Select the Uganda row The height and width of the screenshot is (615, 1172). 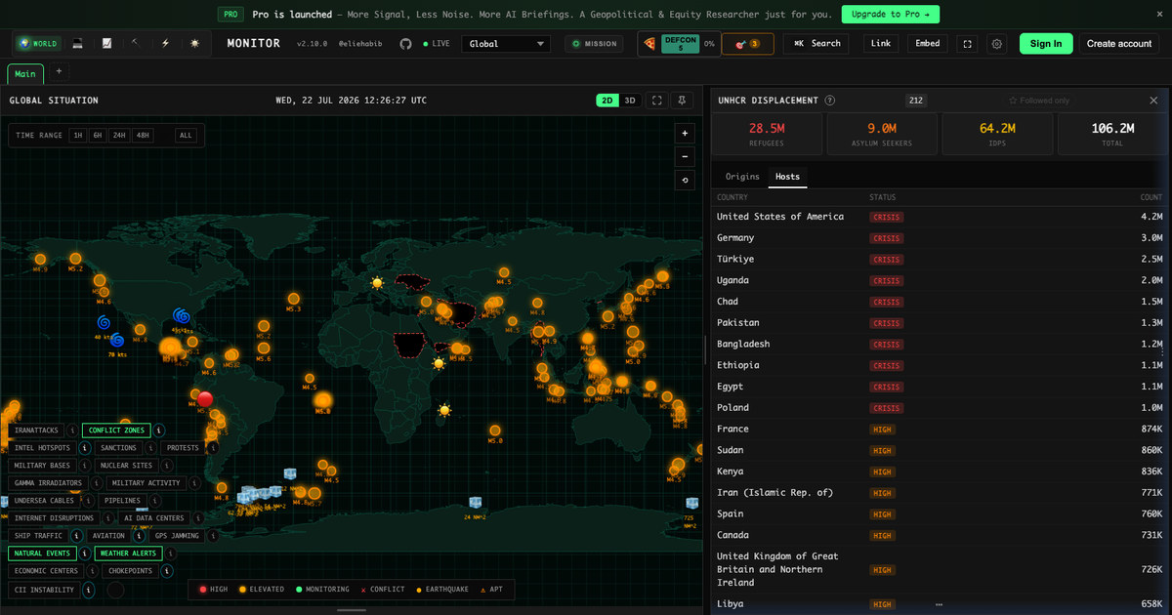[940, 281]
